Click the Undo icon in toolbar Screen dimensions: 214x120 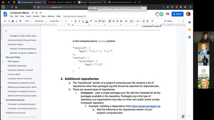[5, 21]
